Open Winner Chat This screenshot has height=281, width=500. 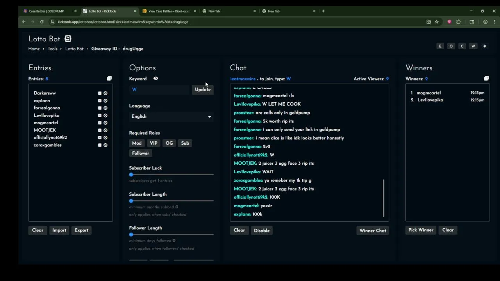373,231
